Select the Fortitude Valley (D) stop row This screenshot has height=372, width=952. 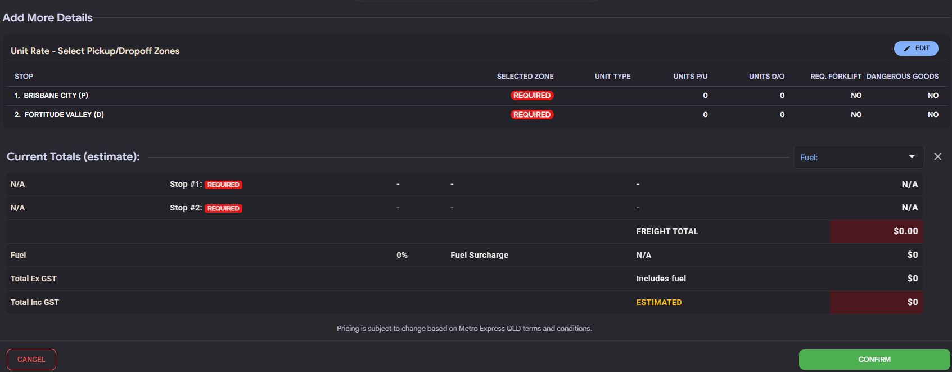click(x=476, y=115)
